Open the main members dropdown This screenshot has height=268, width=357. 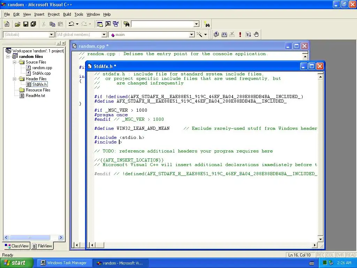pos(192,35)
